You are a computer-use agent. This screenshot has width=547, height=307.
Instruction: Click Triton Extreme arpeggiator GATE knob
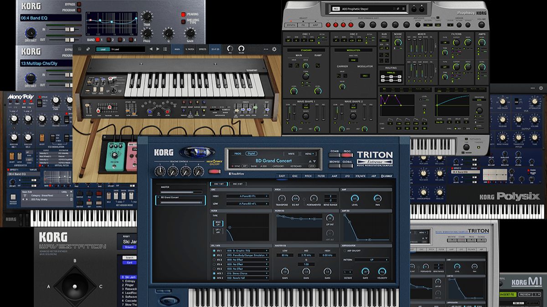[x=365, y=272]
